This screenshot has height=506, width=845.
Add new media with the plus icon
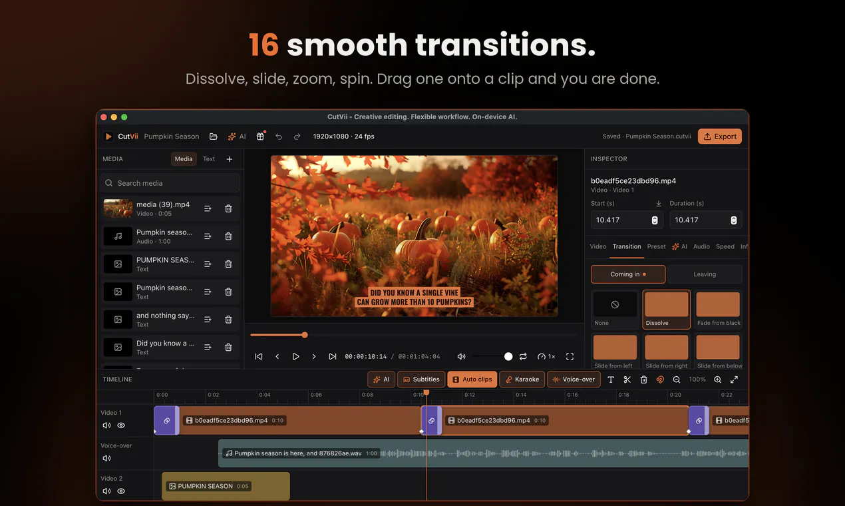pos(230,159)
